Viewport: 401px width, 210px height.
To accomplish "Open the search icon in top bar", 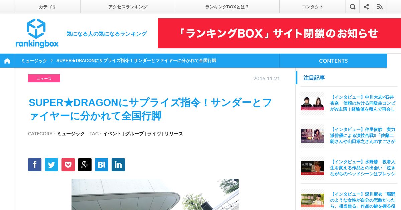I will (x=353, y=7).
